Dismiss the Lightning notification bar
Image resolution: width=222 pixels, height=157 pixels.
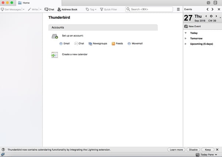tap(217, 150)
